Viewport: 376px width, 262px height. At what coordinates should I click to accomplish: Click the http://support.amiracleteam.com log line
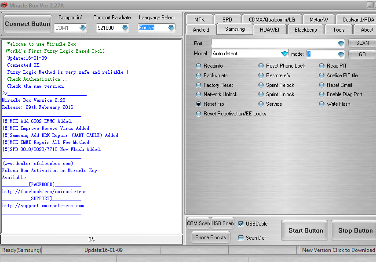[x=43, y=206]
